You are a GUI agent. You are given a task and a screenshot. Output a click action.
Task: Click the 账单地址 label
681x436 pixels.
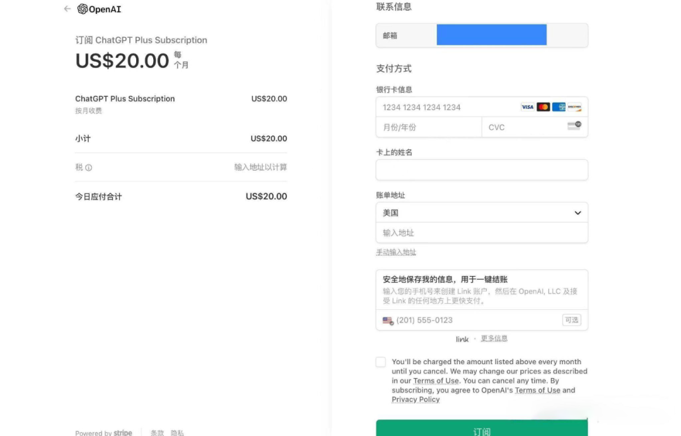pos(390,195)
